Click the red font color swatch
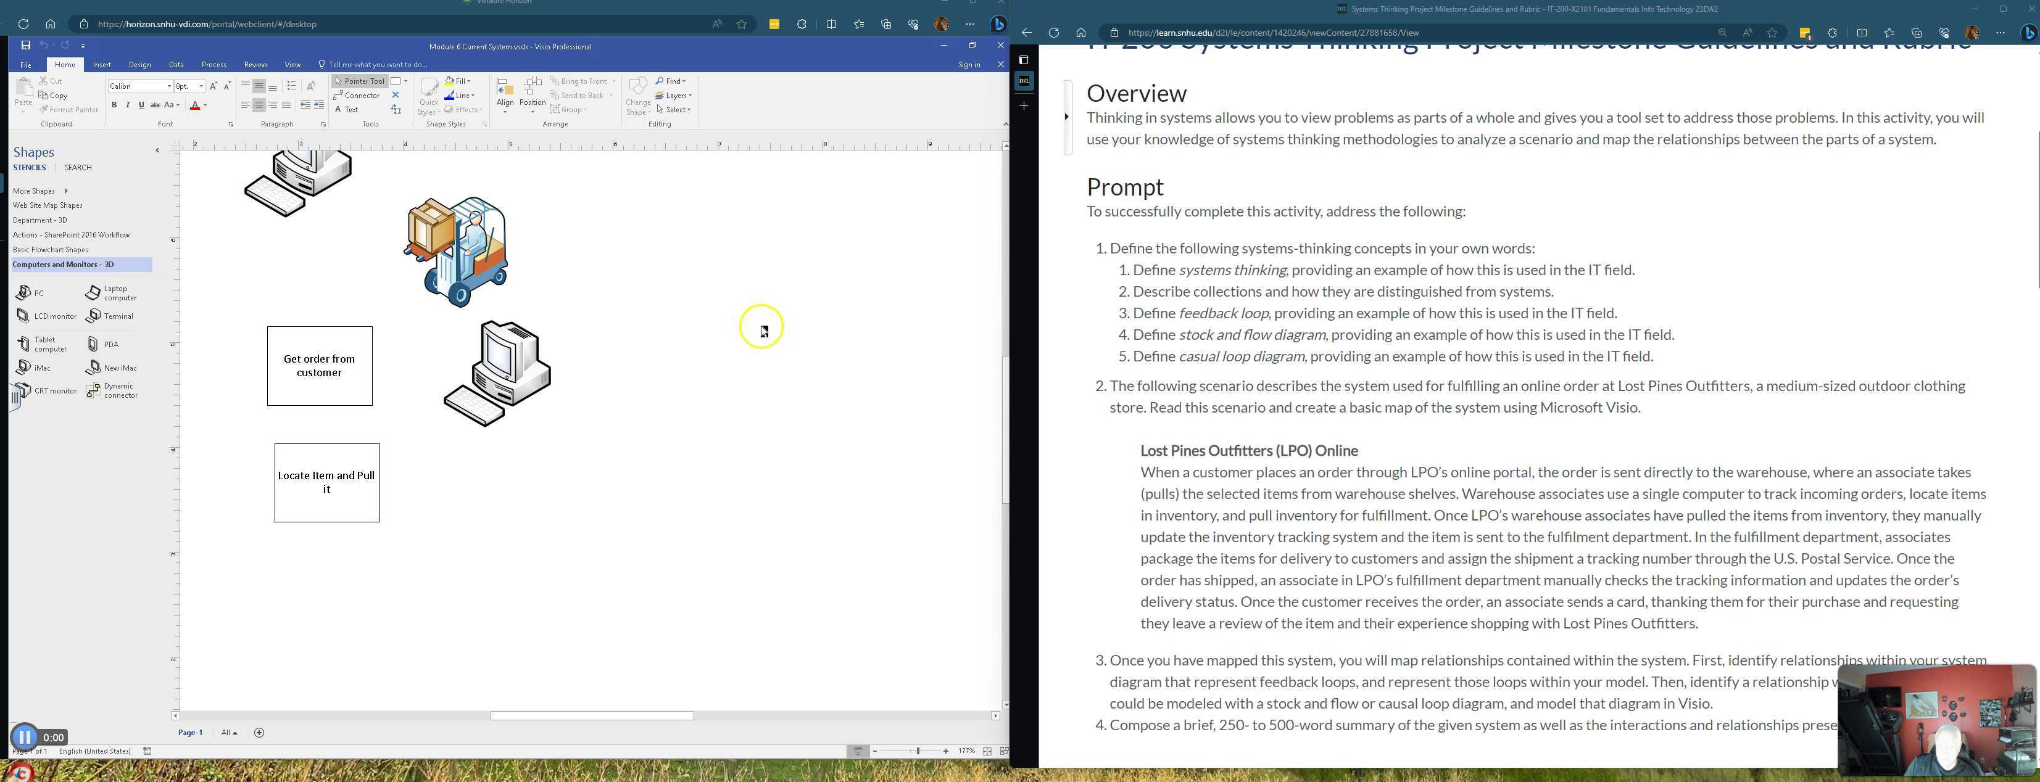 click(x=195, y=105)
